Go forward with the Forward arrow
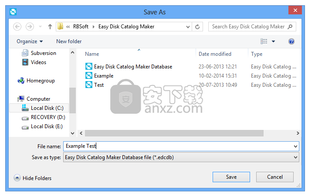The height and width of the screenshot is (194, 315). [x=30, y=27]
